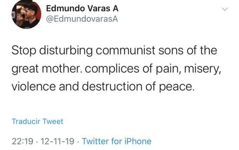The width and height of the screenshot is (239, 150).
Task: Click the Traducir Tweet link
Action: [38, 122]
